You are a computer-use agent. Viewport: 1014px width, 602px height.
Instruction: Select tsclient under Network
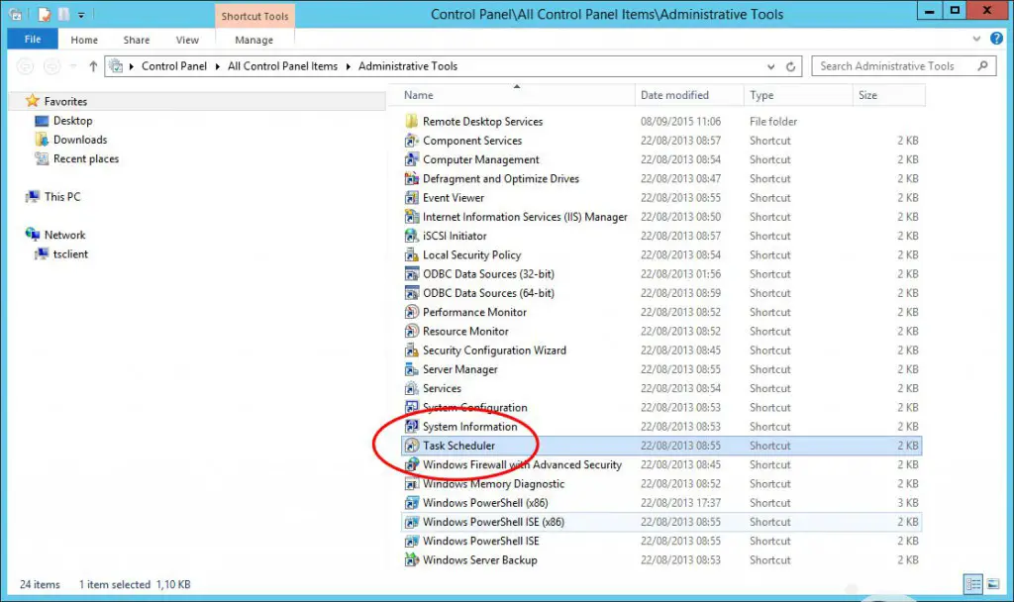(70, 254)
